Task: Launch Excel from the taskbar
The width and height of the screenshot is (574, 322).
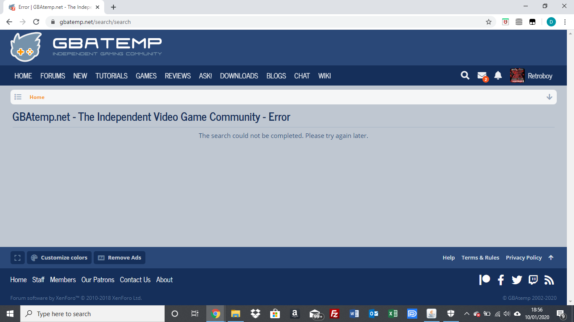Action: point(392,314)
